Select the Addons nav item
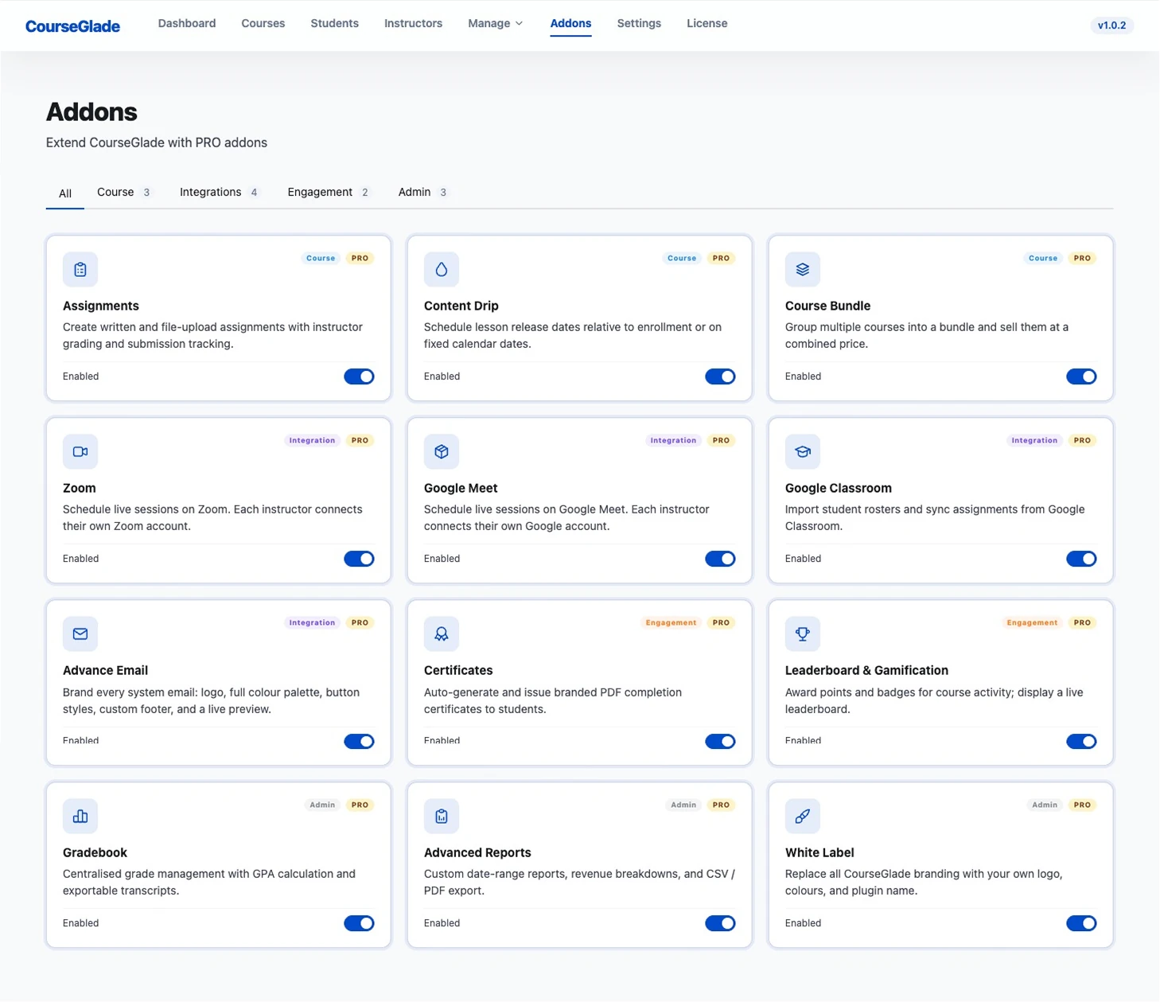This screenshot has height=1002, width=1160. pyautogui.click(x=570, y=23)
